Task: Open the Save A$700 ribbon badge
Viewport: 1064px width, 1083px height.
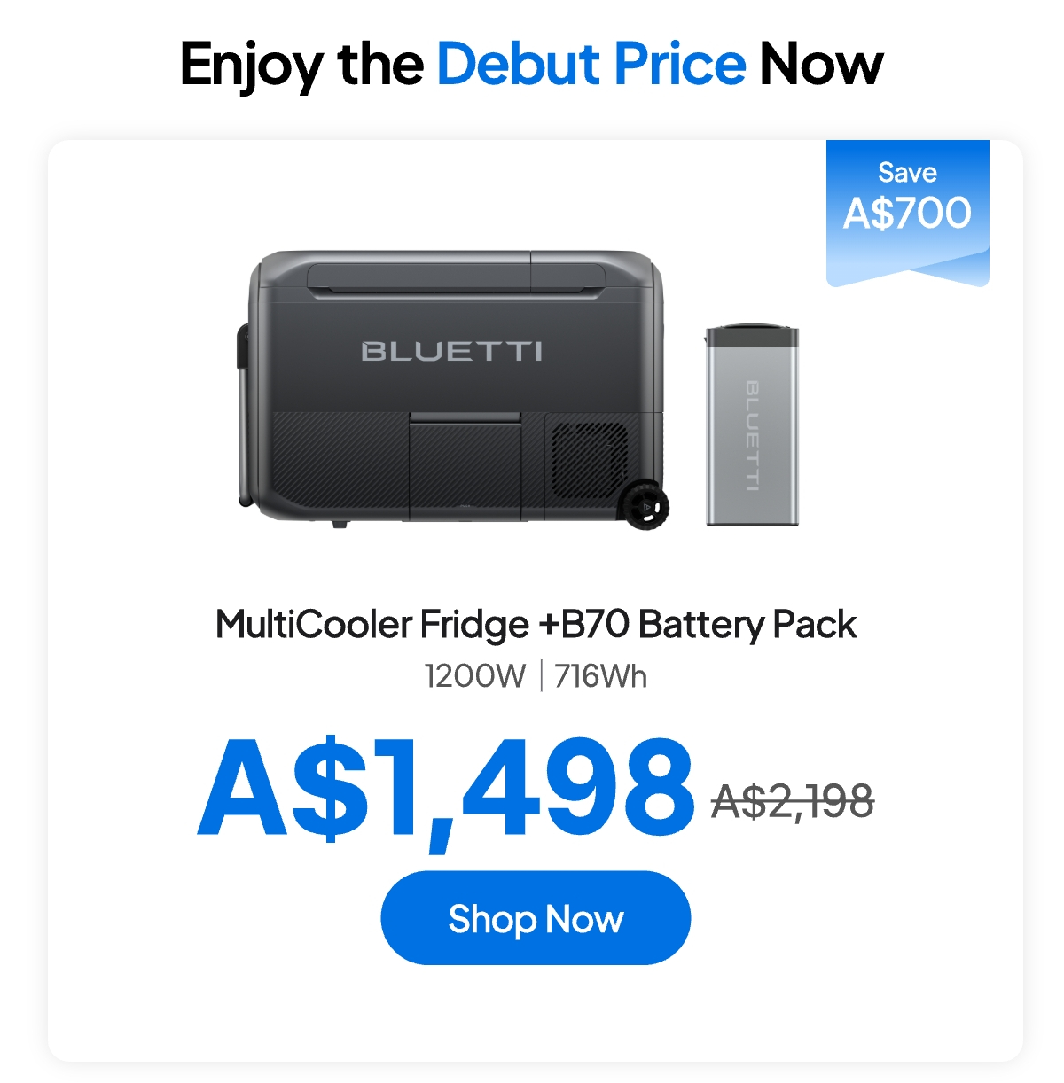Action: (907, 213)
